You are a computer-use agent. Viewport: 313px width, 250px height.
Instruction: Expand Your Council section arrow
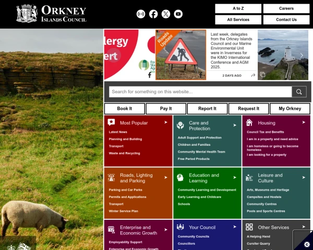pos(235,227)
